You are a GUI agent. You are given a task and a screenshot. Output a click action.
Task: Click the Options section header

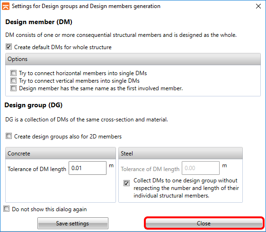point(133,59)
